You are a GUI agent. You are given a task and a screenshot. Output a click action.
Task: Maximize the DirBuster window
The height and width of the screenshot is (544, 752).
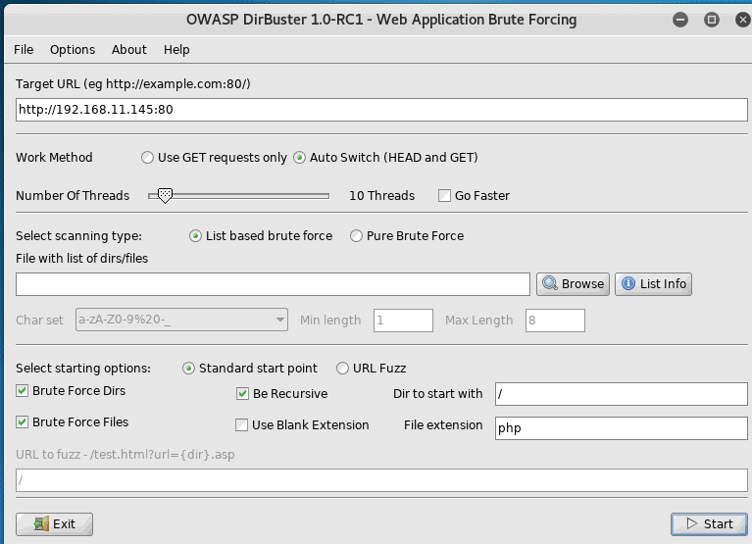coord(712,20)
